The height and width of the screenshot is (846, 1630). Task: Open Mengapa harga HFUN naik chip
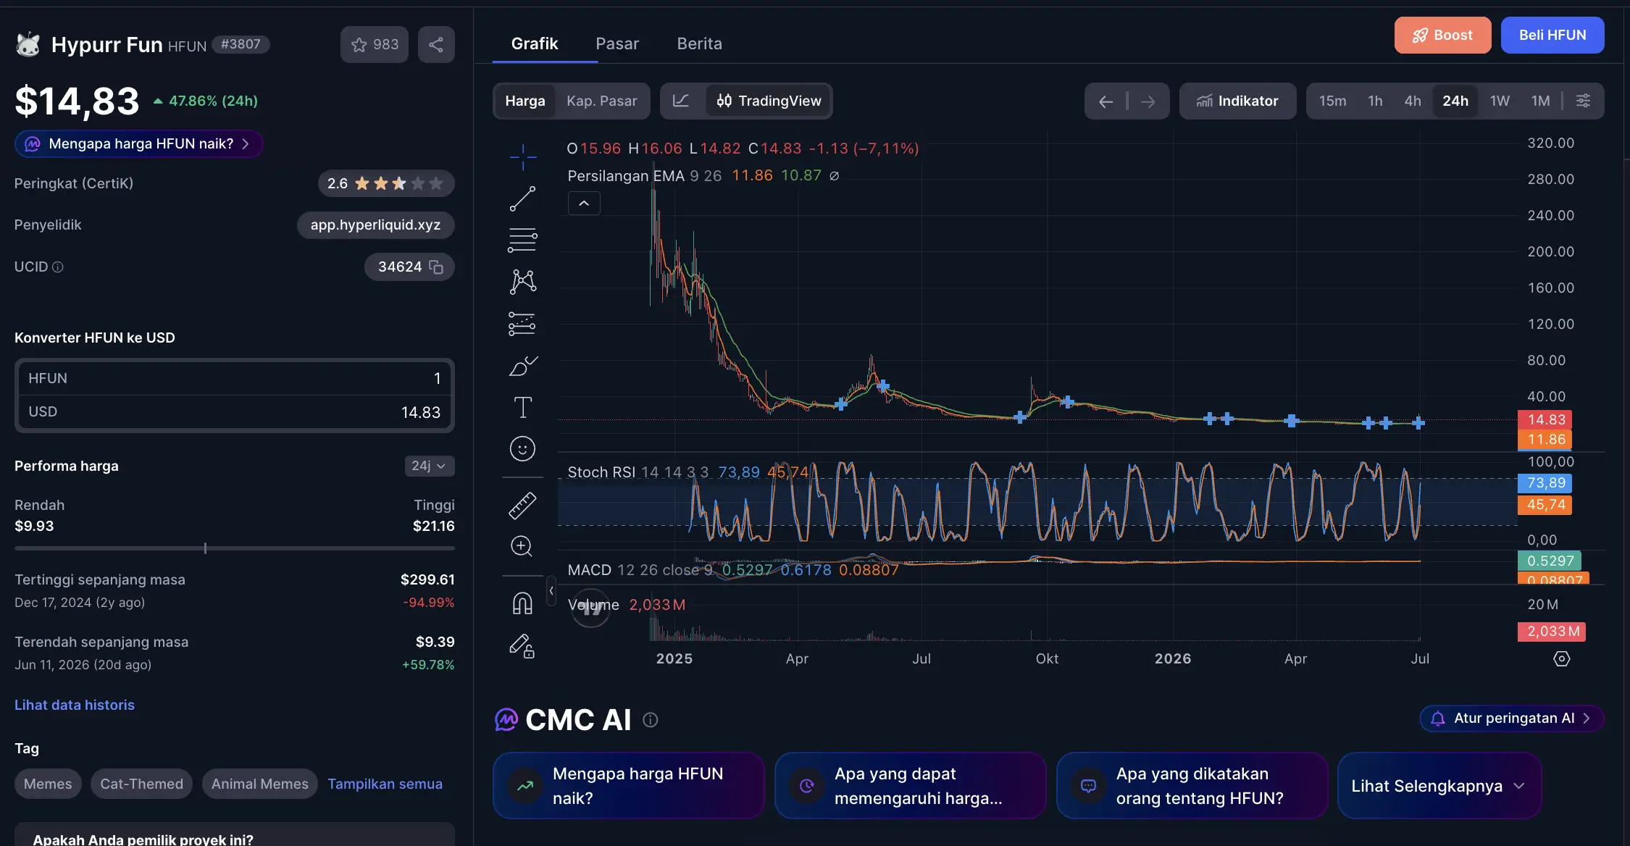pos(139,144)
